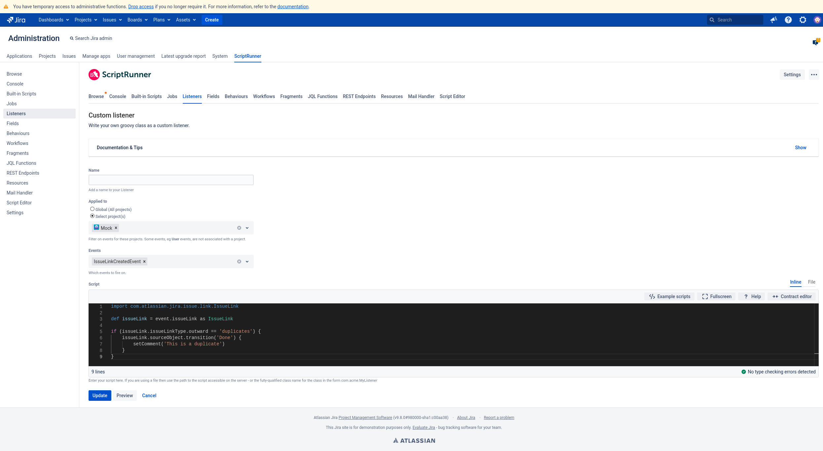Open the projects selection dropdown

247,228
